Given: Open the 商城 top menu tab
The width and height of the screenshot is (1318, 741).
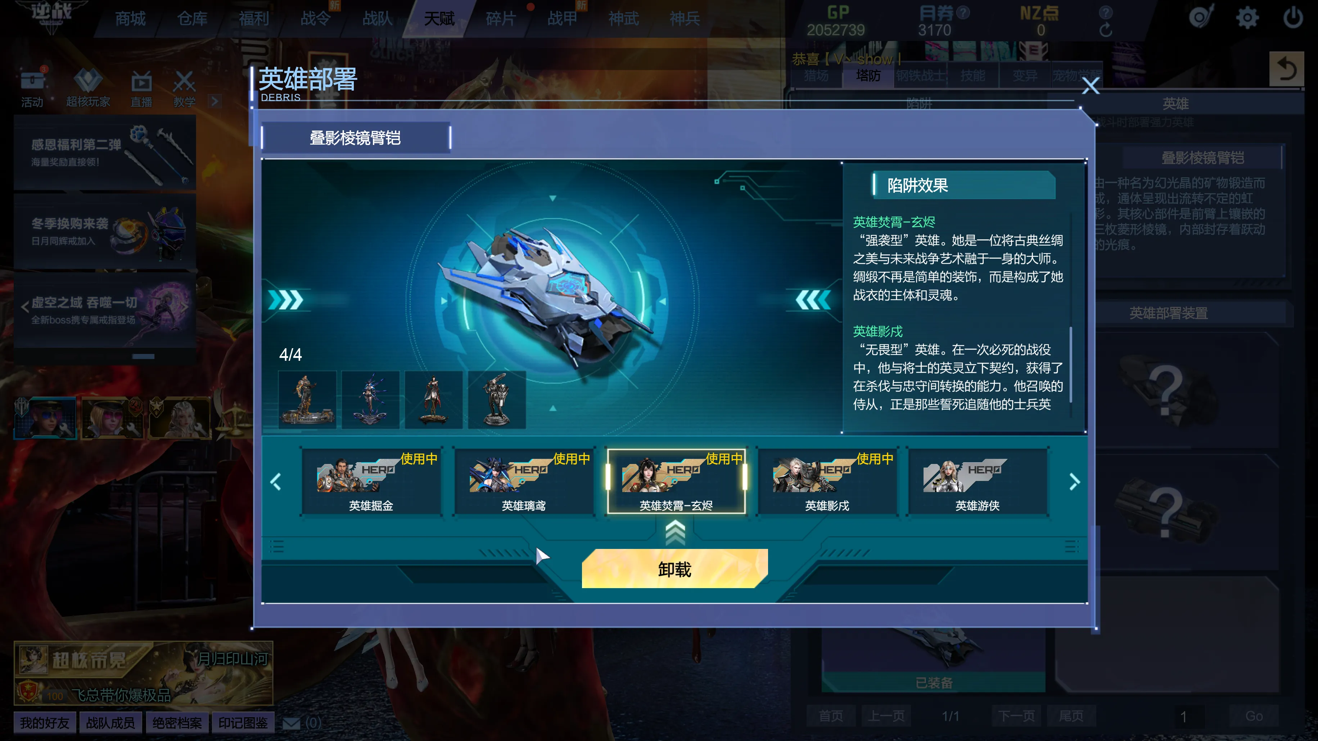Looking at the screenshot, I should click(130, 19).
